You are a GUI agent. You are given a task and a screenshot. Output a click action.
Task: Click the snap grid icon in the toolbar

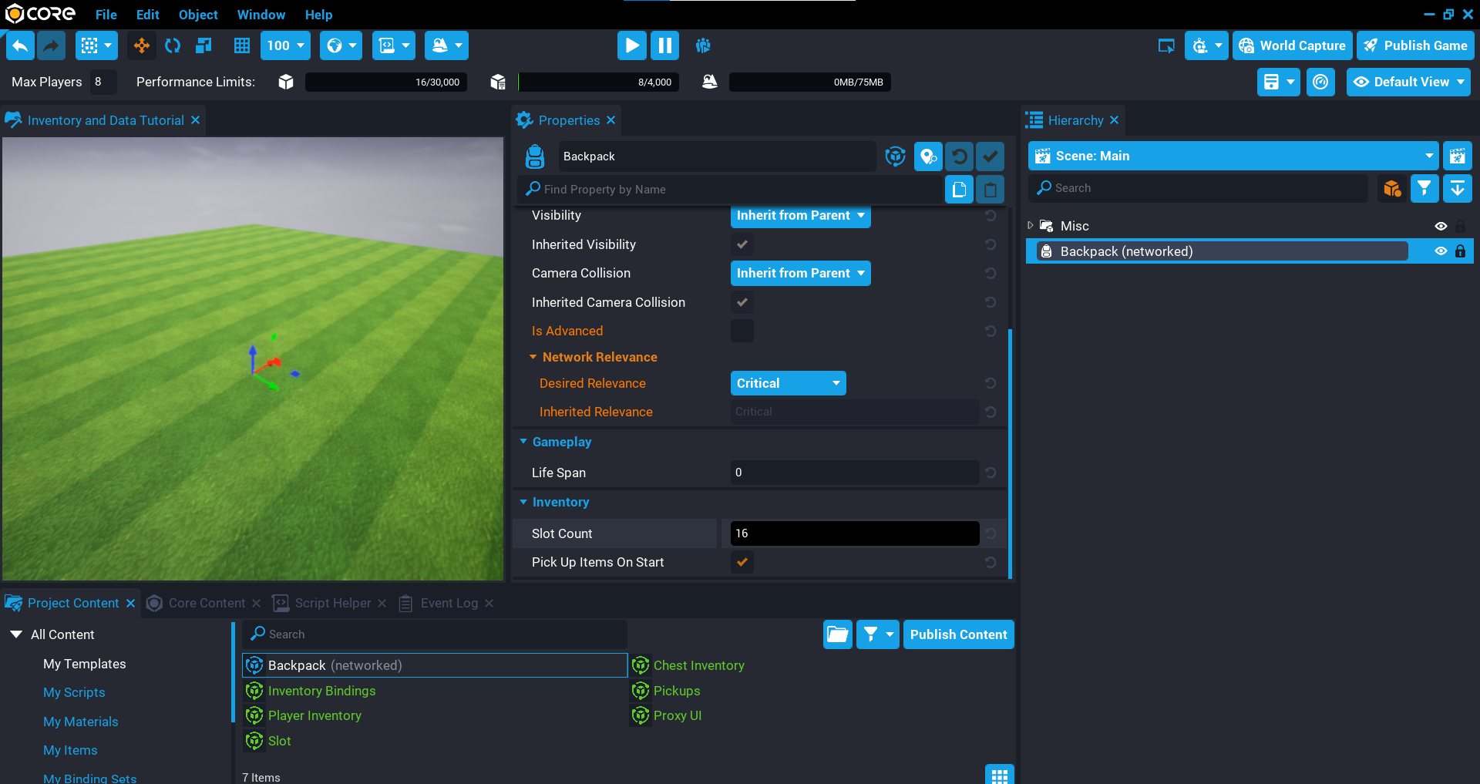click(x=241, y=45)
